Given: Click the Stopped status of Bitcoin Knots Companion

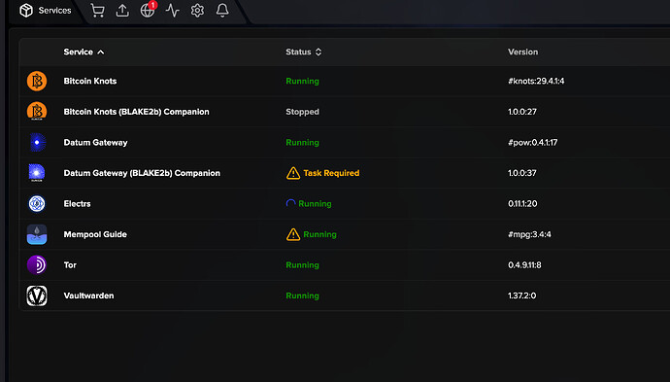Looking at the screenshot, I should pos(302,112).
